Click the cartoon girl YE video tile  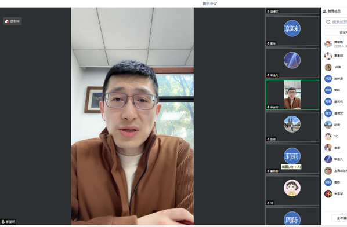(292, 191)
